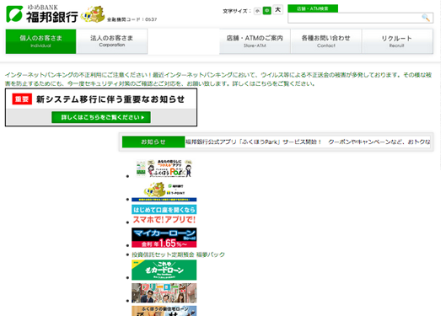Viewport: 441px width, 316px height.
Task: Click the 福邦銀行 logo at top left
Action: pyautogui.click(x=42, y=13)
